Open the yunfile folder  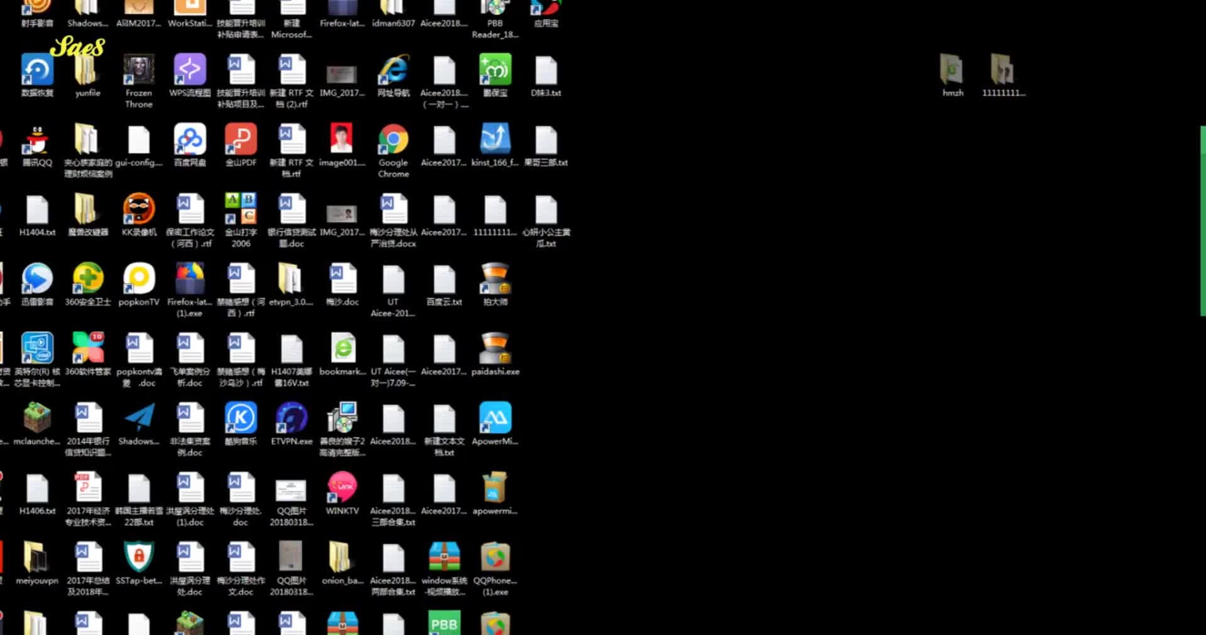tap(87, 70)
